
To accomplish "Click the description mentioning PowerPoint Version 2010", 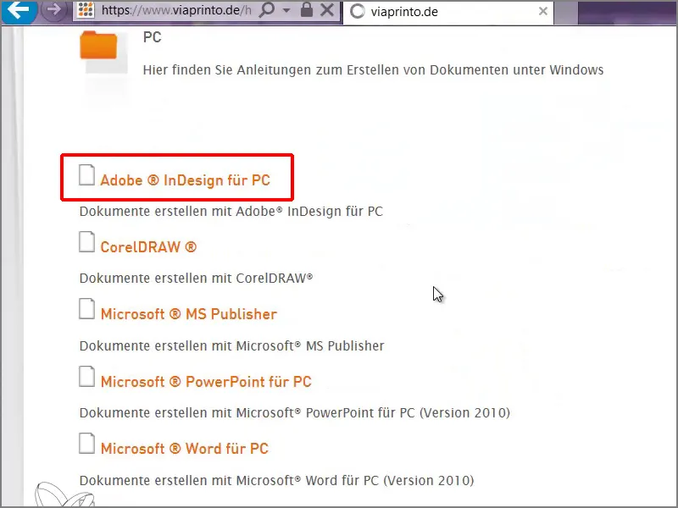I will (295, 413).
